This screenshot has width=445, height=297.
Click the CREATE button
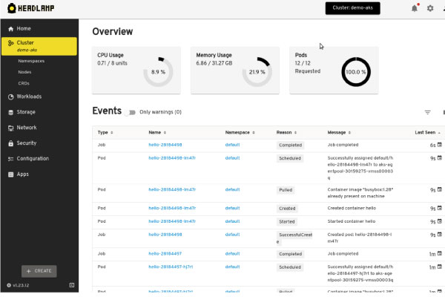coord(39,271)
